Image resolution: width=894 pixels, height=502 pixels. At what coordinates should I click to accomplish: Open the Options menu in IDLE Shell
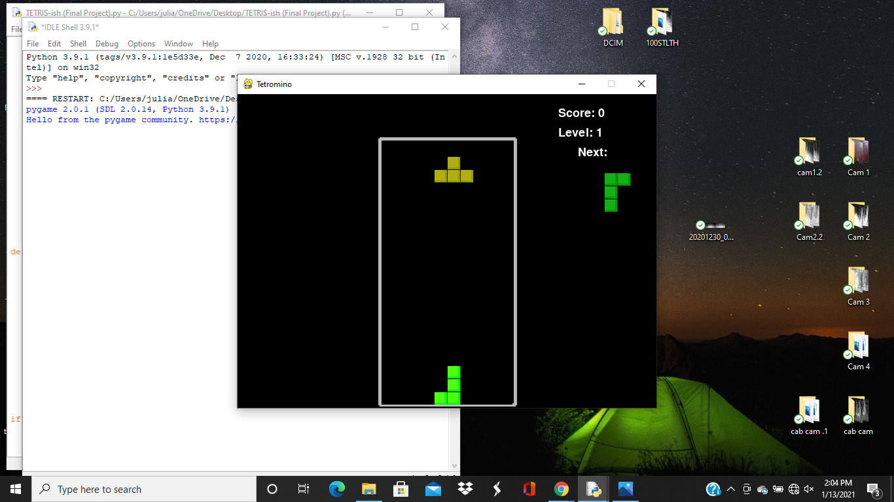[141, 44]
